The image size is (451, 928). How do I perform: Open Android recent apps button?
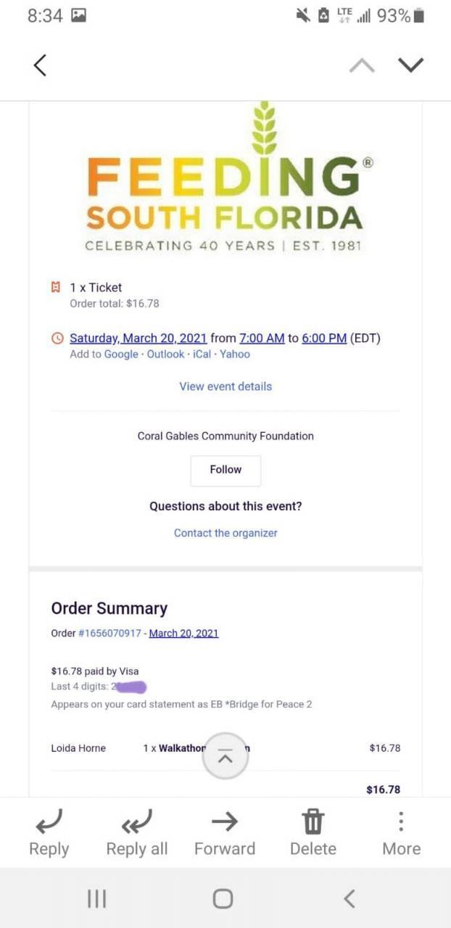coord(96,899)
